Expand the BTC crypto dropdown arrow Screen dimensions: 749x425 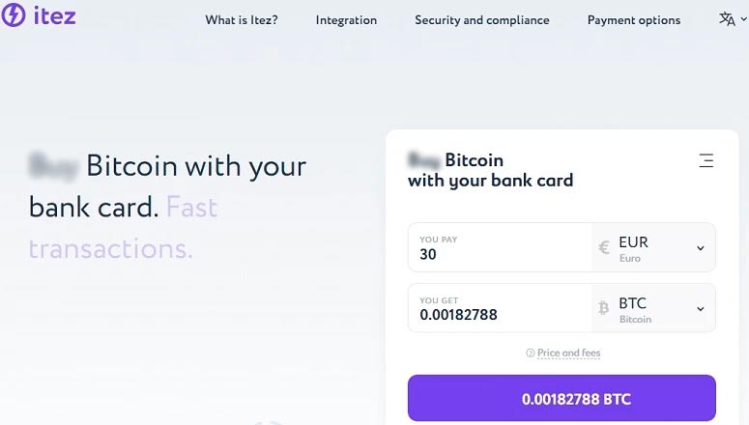pyautogui.click(x=701, y=309)
